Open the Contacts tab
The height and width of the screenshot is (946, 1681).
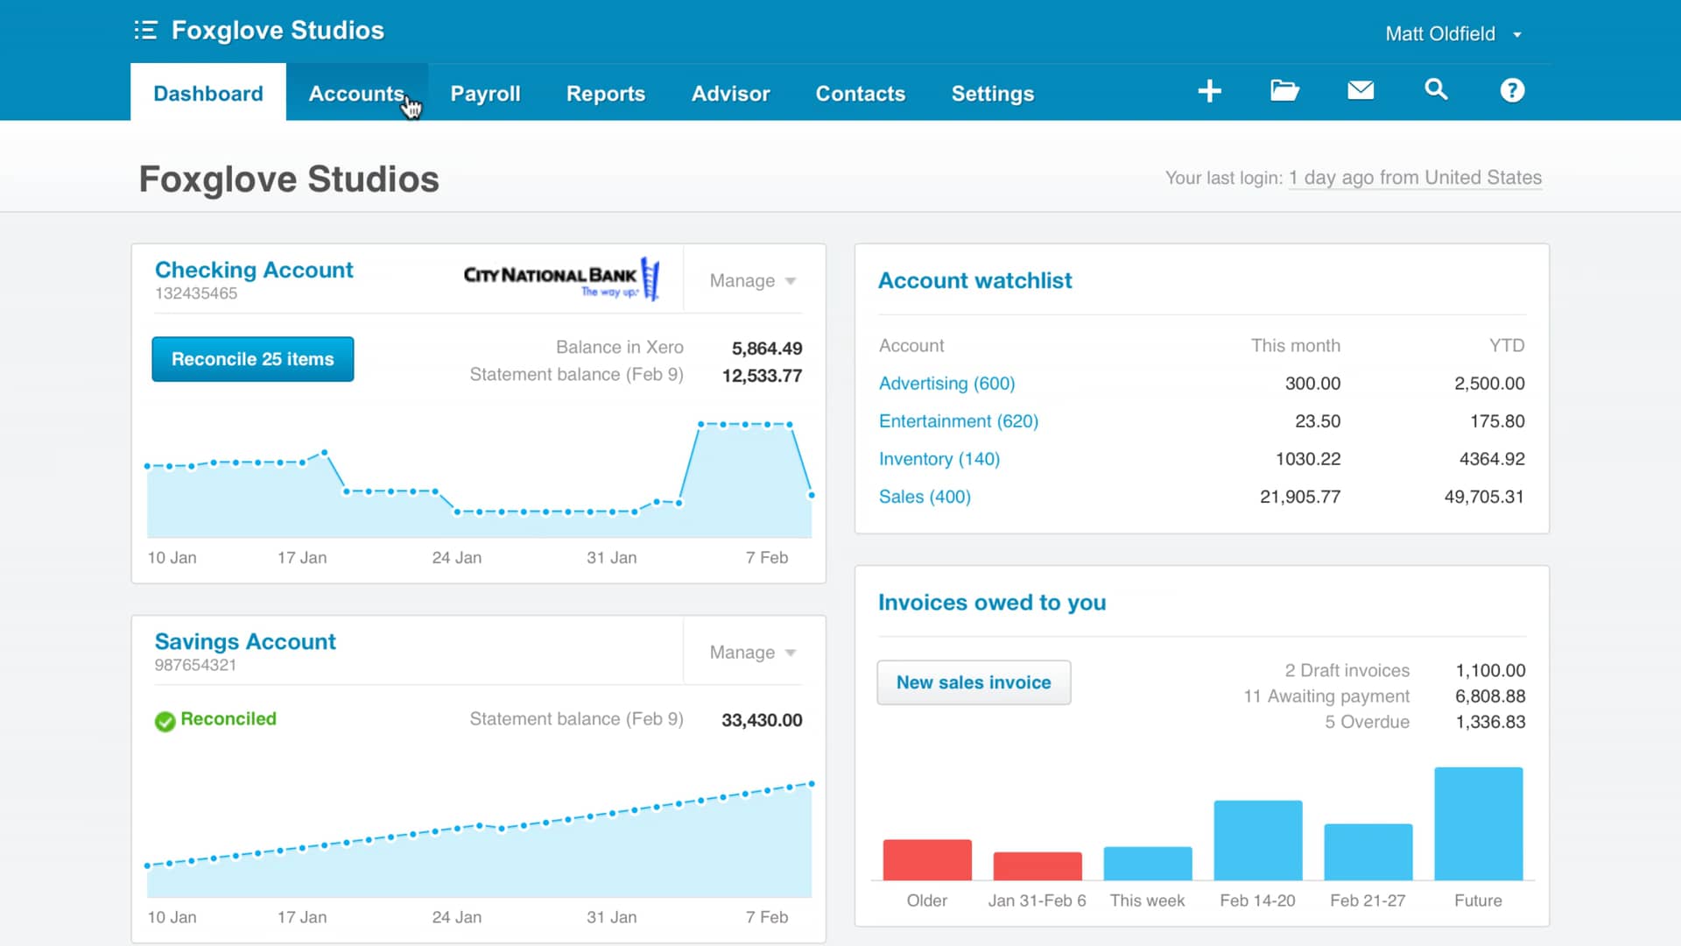pyautogui.click(x=861, y=93)
